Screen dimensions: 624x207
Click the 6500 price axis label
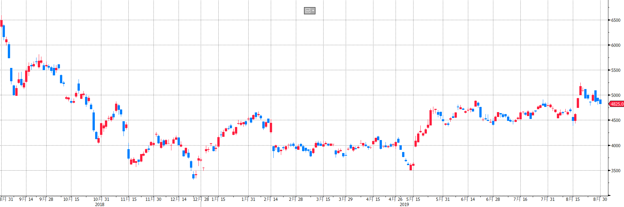pyautogui.click(x=616, y=20)
